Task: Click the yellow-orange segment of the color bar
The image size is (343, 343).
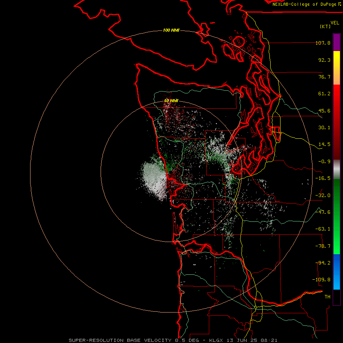Action: (337, 68)
